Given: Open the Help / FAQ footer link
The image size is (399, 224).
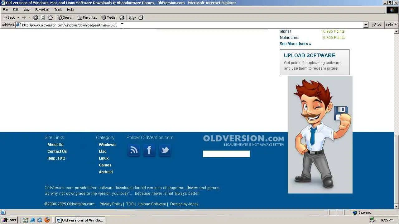Looking at the screenshot, I should [56, 158].
